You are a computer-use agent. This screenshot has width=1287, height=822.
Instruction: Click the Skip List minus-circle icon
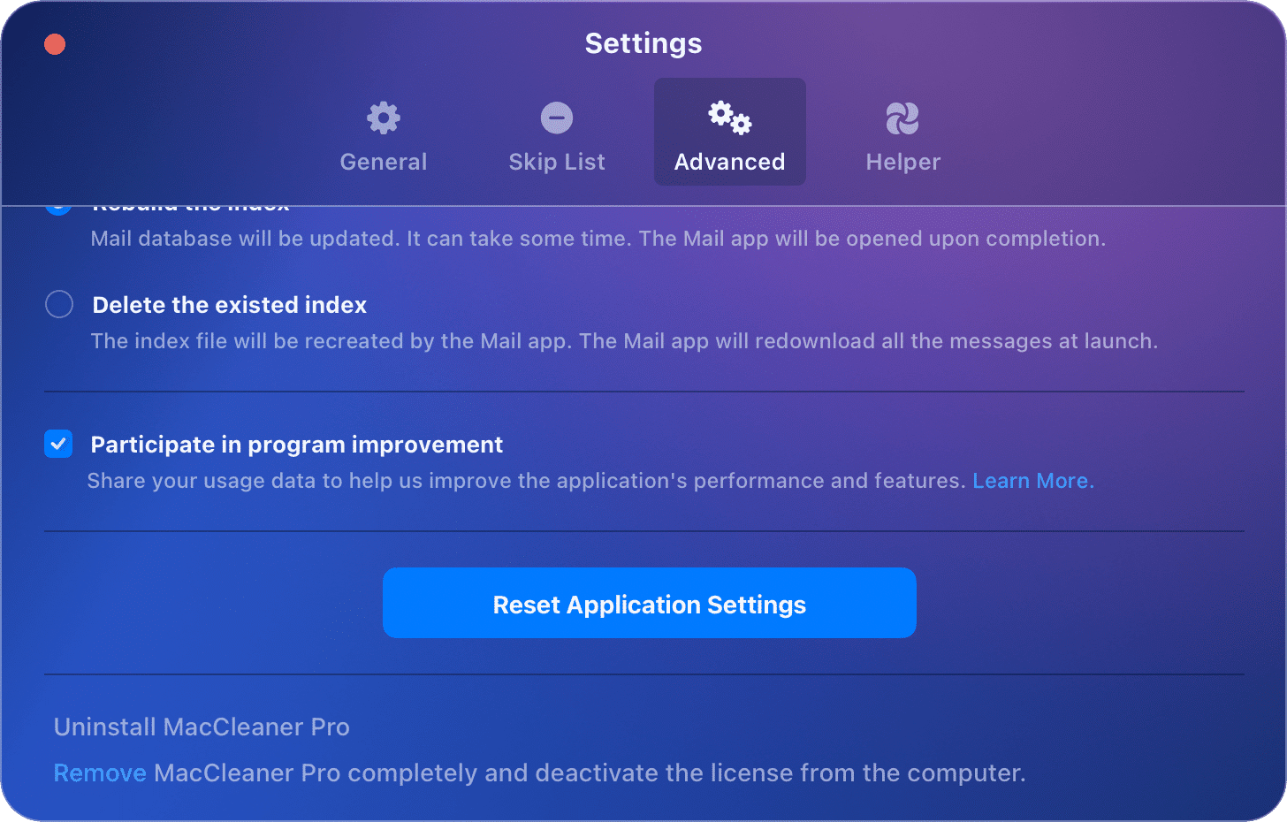click(556, 117)
